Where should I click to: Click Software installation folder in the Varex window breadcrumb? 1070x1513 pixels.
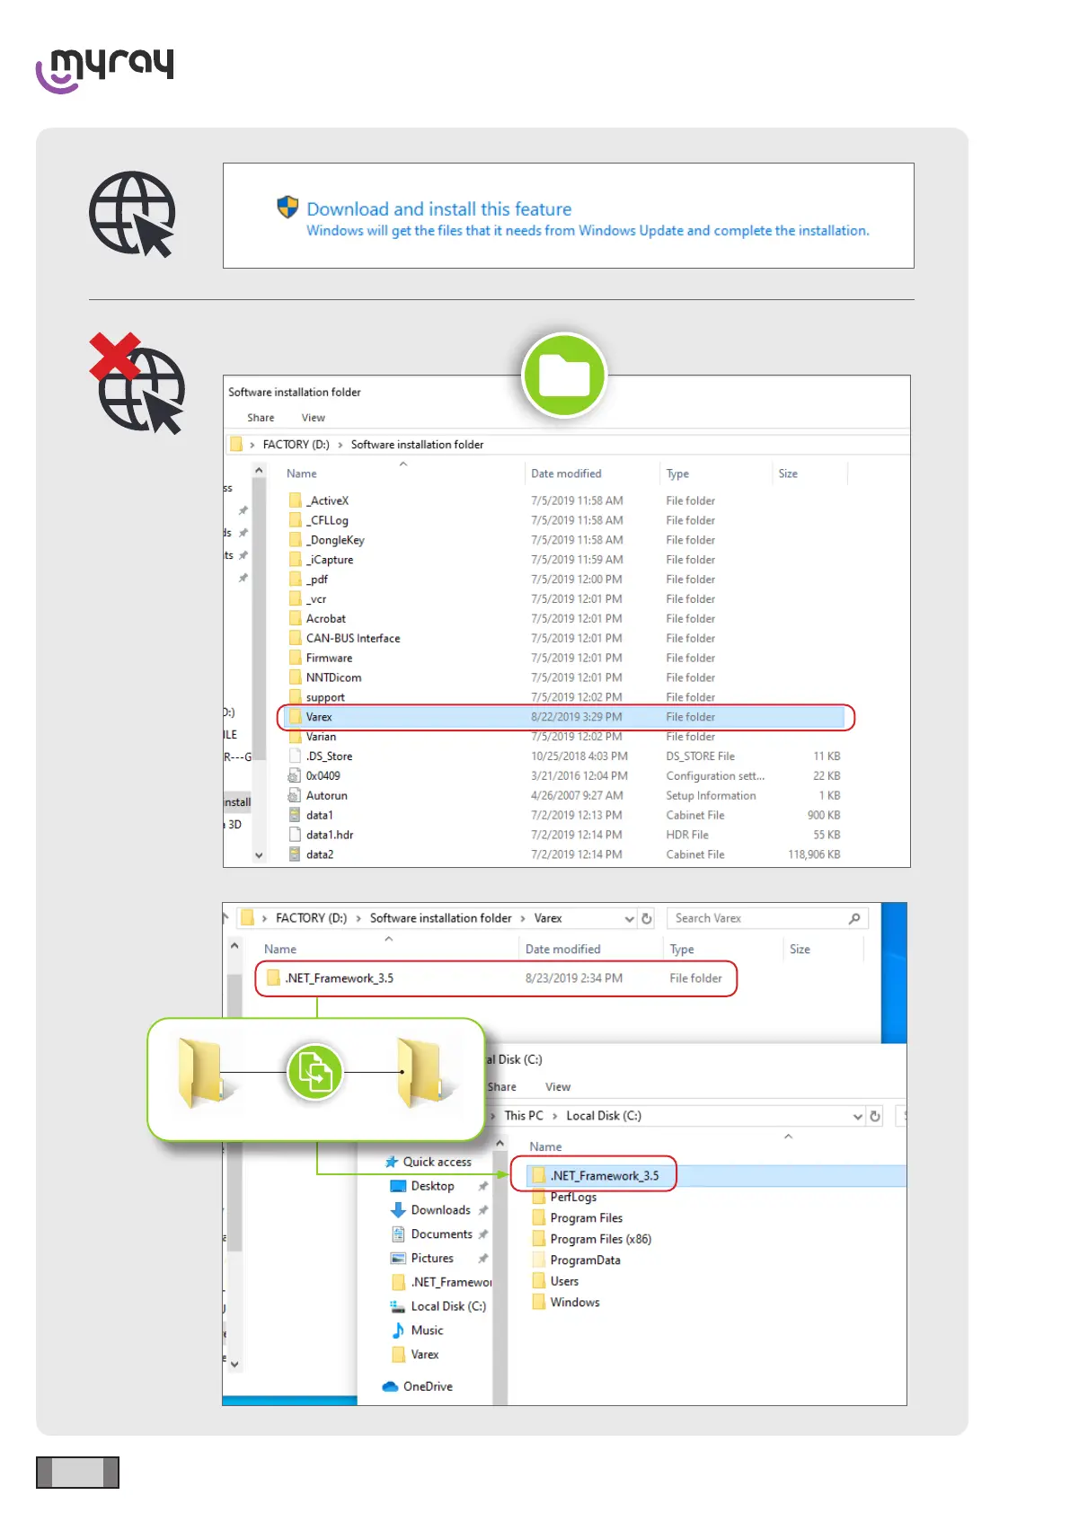pyautogui.click(x=440, y=918)
